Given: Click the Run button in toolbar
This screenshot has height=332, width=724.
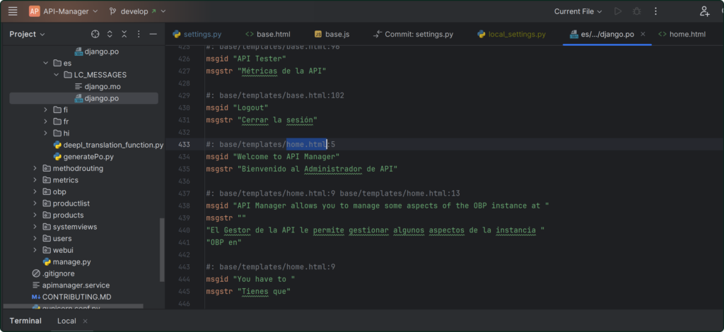Looking at the screenshot, I should pos(619,11).
